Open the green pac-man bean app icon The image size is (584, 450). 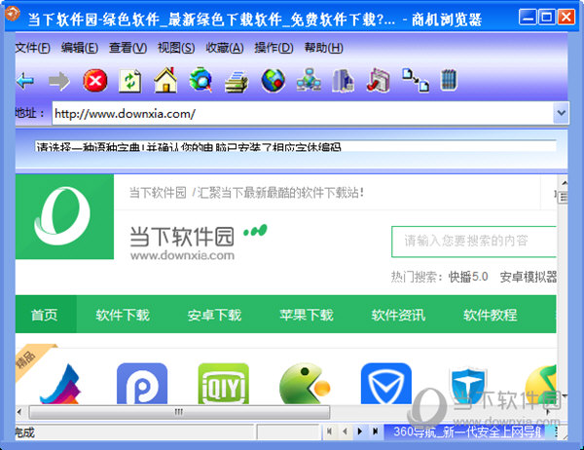coord(305,385)
